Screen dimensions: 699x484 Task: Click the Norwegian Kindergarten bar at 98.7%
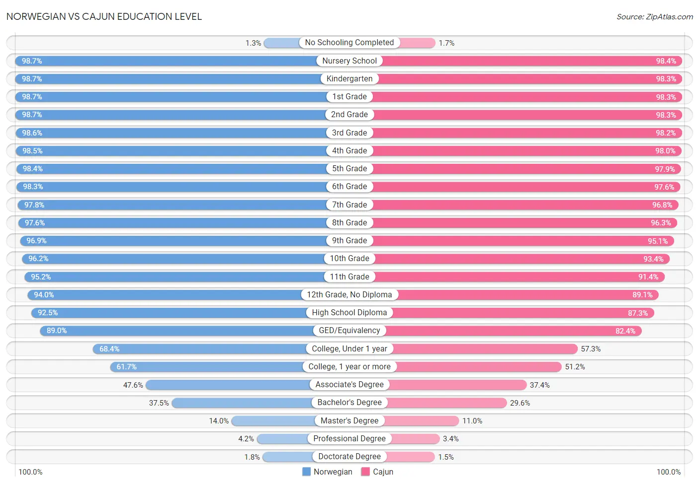(171, 79)
